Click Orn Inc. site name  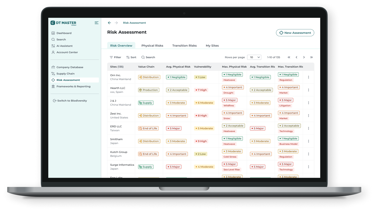(x=115, y=75)
